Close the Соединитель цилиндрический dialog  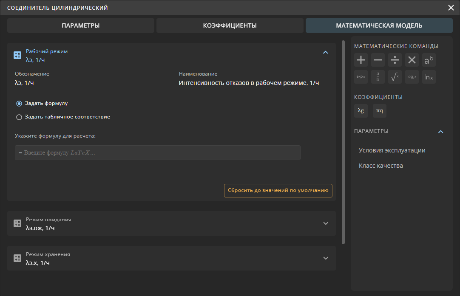tap(451, 8)
